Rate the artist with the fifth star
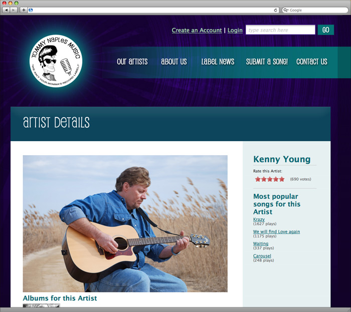This screenshot has height=312, width=351. point(282,179)
